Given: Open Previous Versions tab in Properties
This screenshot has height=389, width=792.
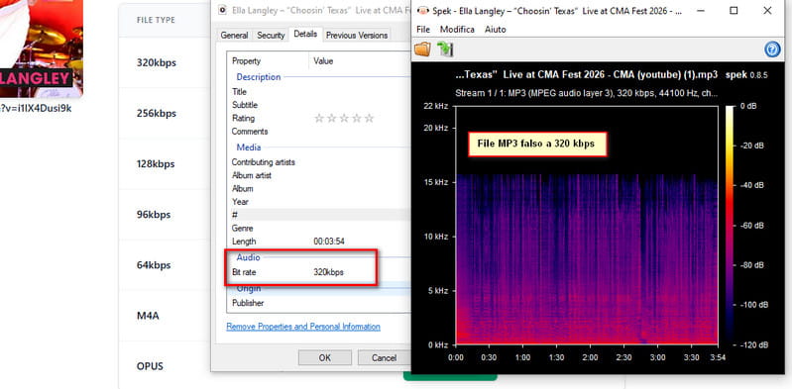Looking at the screenshot, I should (357, 36).
